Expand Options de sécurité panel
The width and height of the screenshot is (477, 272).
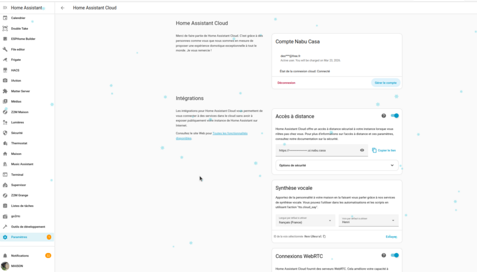coord(337,165)
